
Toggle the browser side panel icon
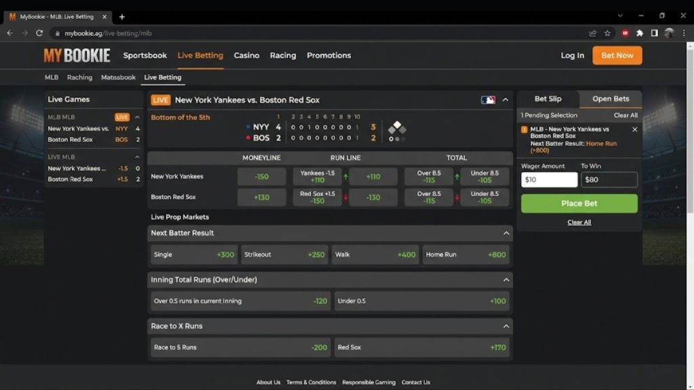[654, 33]
